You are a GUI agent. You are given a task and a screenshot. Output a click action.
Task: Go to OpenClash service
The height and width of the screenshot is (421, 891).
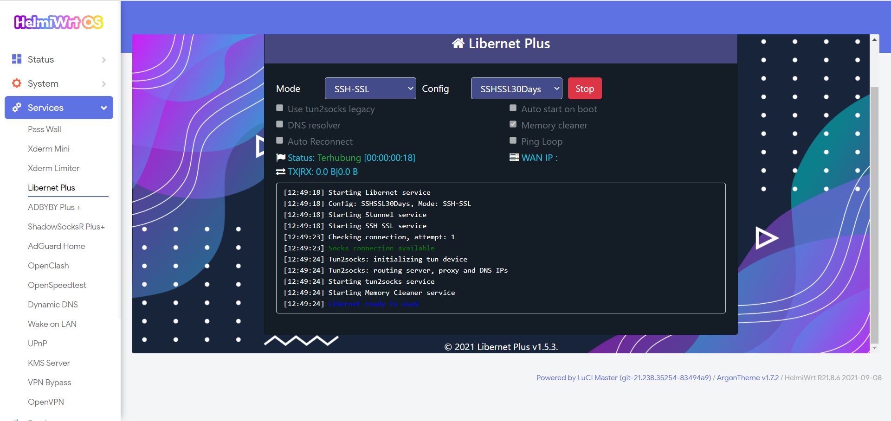coord(48,266)
